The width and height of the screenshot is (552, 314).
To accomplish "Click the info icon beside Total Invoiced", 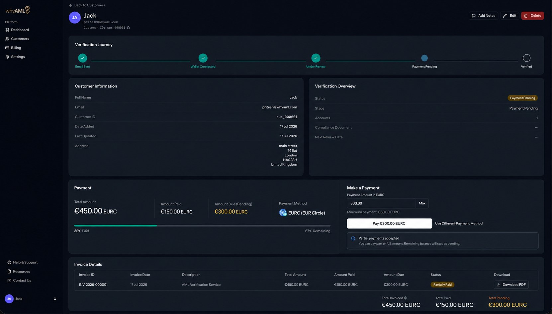I will coord(406,298).
